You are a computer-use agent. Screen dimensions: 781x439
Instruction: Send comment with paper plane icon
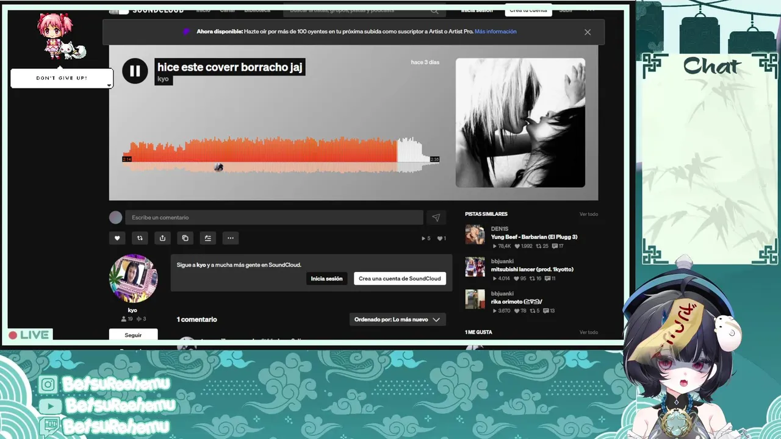coord(436,218)
